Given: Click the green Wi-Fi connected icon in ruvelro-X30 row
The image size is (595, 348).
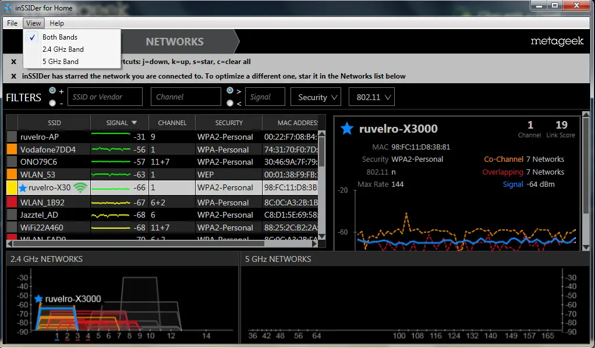Looking at the screenshot, I should pyautogui.click(x=80, y=187).
